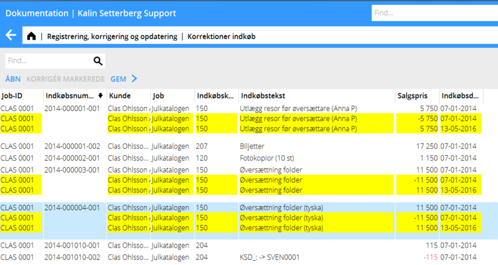
Task: Click the Dokumentation | Kalin Setterberg Support title
Action: coord(90,13)
